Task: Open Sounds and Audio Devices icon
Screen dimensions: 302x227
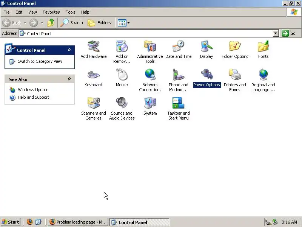Action: click(x=122, y=103)
